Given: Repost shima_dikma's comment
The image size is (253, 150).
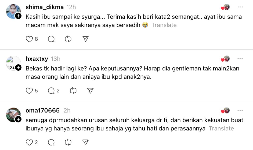Looking at the screenshot, I should point(68,39).
